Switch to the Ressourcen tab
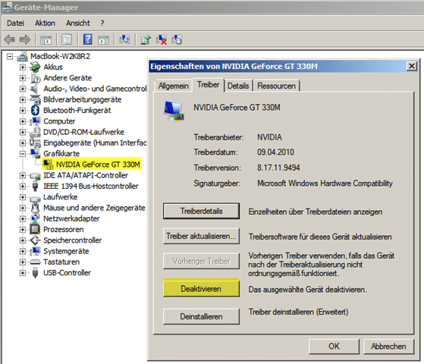This screenshot has width=424, height=364. click(276, 86)
